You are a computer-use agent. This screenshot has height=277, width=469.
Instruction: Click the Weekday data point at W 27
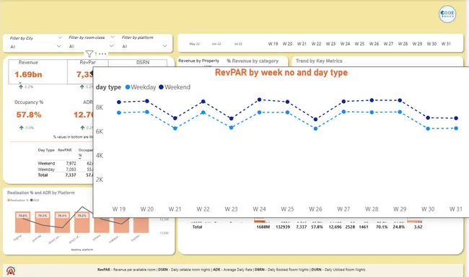(x=343, y=112)
